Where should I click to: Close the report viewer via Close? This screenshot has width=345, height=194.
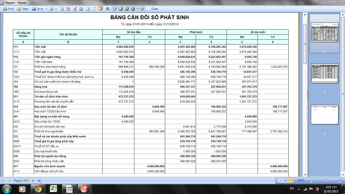155,9
